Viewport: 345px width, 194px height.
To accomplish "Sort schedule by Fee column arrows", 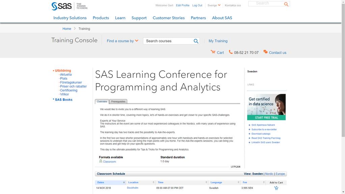I will tap(264, 182).
